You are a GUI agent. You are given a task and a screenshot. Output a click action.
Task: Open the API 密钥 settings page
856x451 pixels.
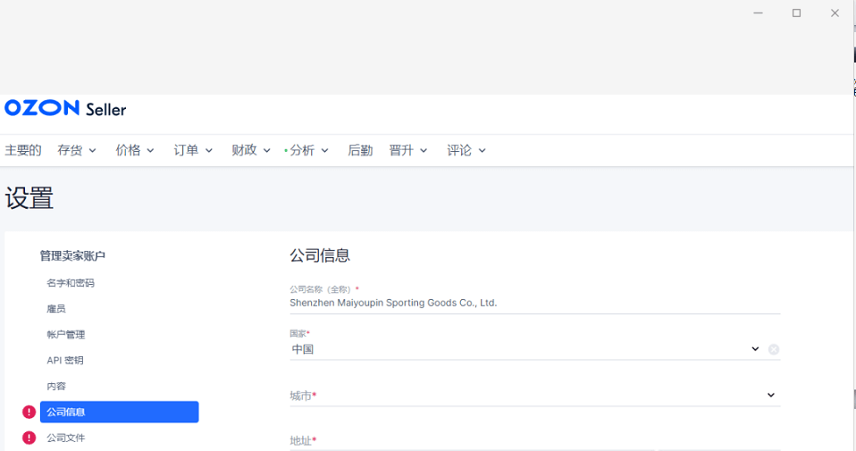65,361
